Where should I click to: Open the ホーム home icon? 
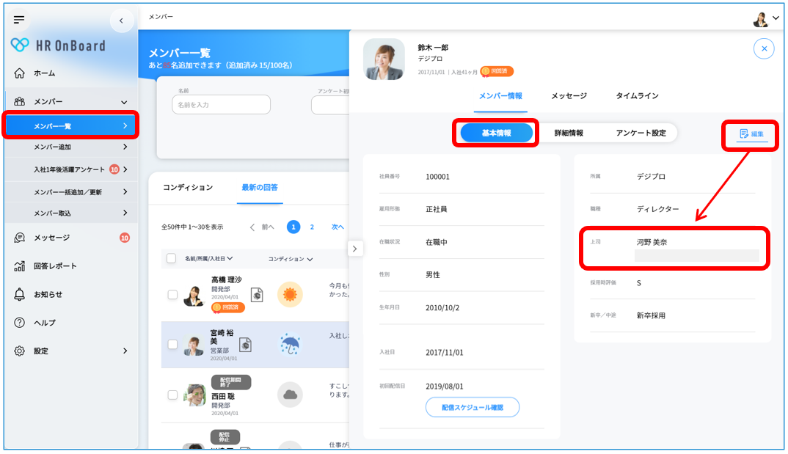(19, 73)
